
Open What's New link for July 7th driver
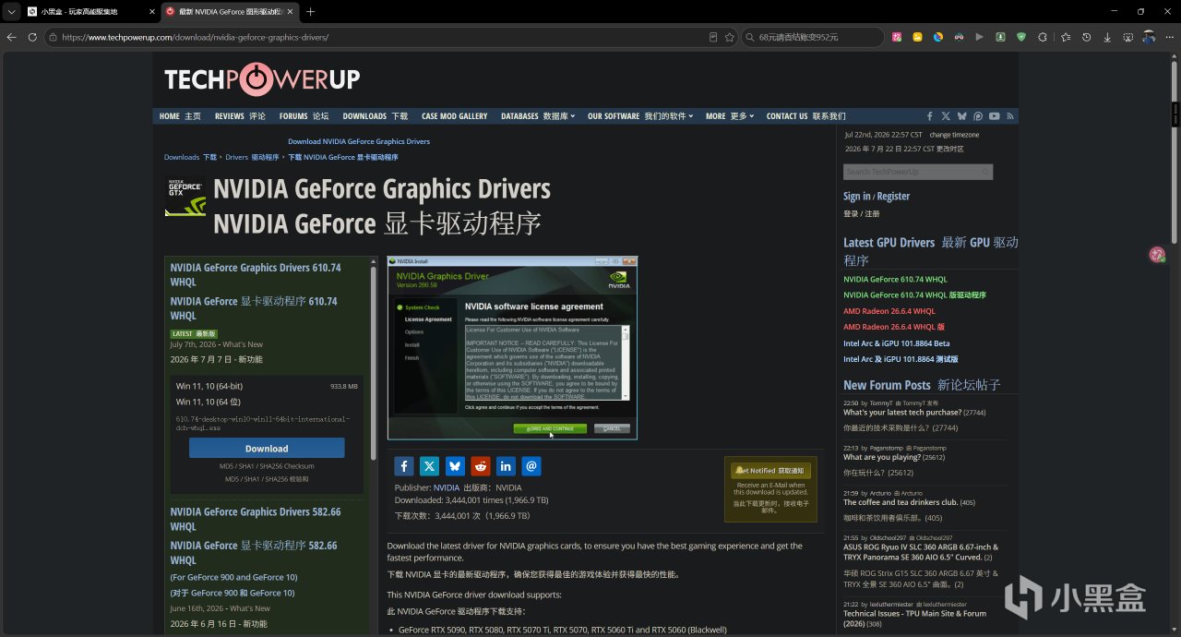tap(243, 344)
